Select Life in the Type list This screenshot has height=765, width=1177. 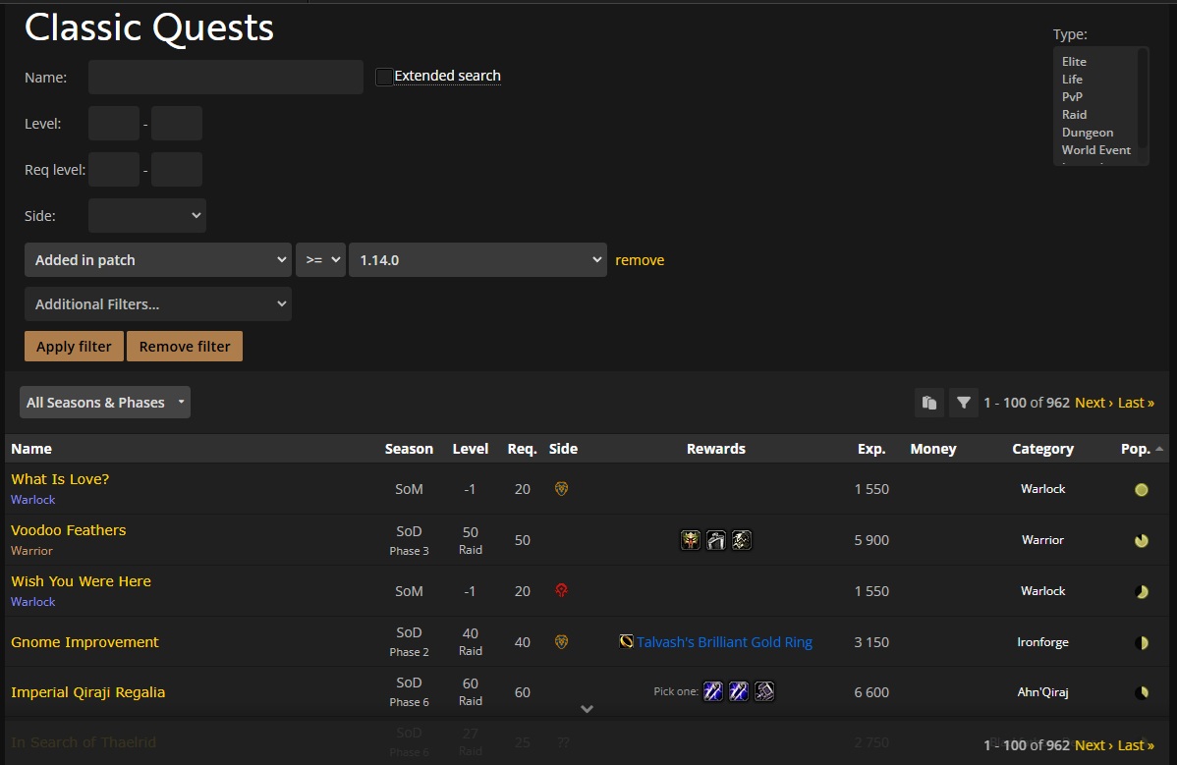[x=1072, y=79]
